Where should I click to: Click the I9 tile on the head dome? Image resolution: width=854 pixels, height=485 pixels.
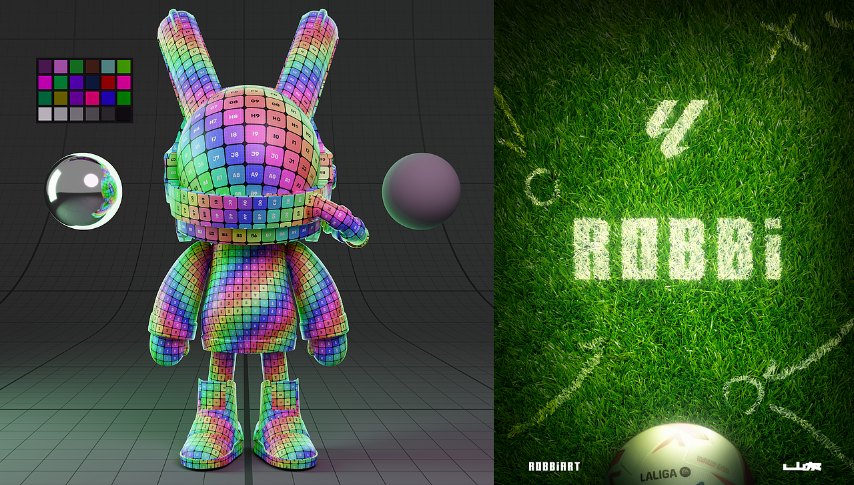256,134
